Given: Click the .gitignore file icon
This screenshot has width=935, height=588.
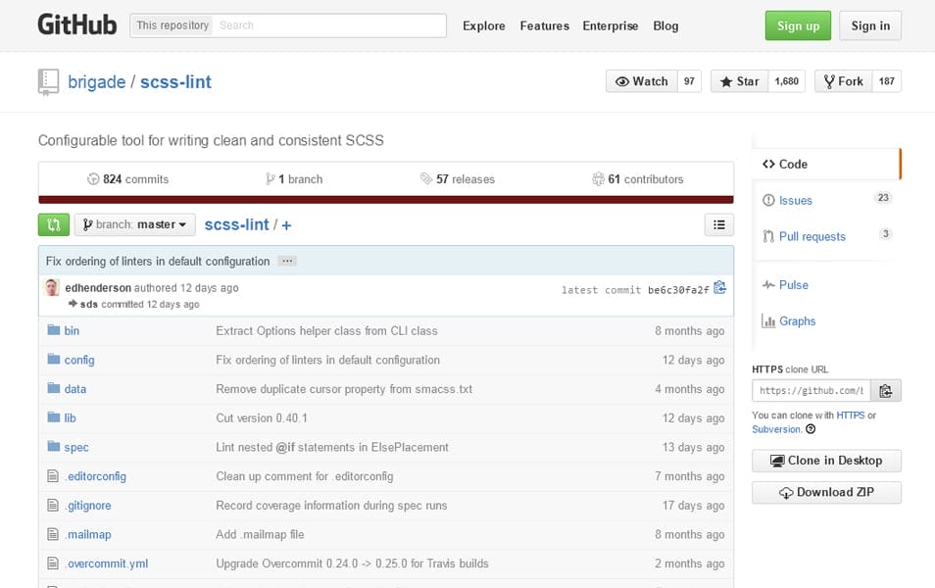Looking at the screenshot, I should pyautogui.click(x=54, y=506).
